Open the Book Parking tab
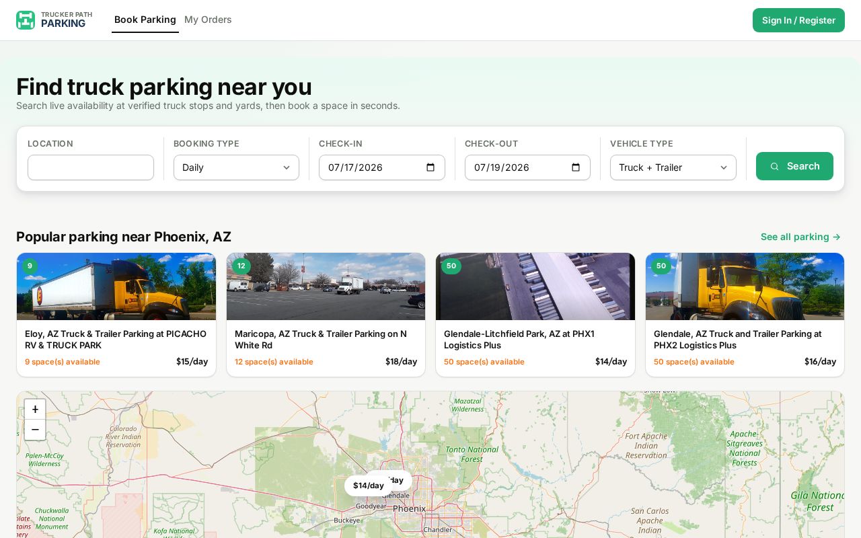861x538 pixels. (145, 20)
